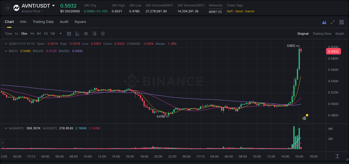The height and width of the screenshot is (164, 349).
Task: Open the Info tab
Action: pos(23,22)
